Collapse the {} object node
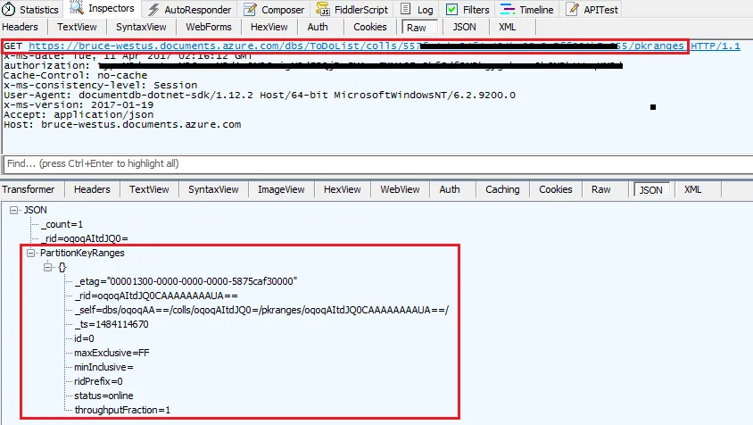 point(47,267)
